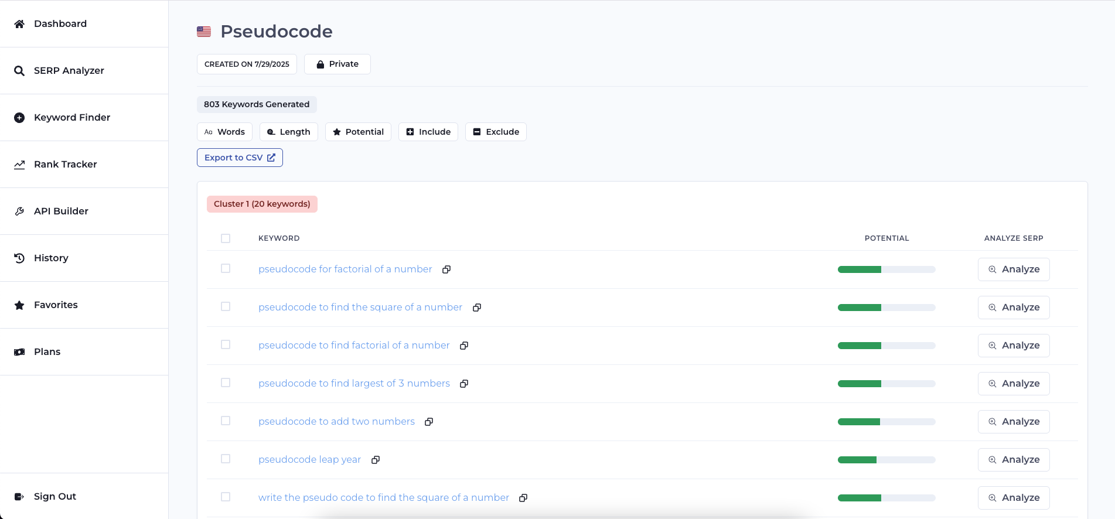Open Keyword Finder from sidebar
This screenshot has width=1115, height=519.
coord(84,118)
